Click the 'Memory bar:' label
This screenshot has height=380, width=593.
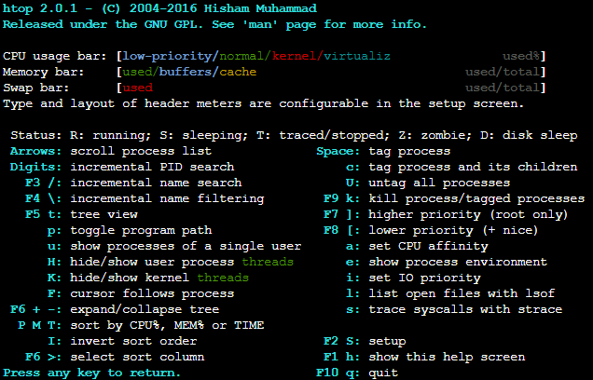point(44,72)
